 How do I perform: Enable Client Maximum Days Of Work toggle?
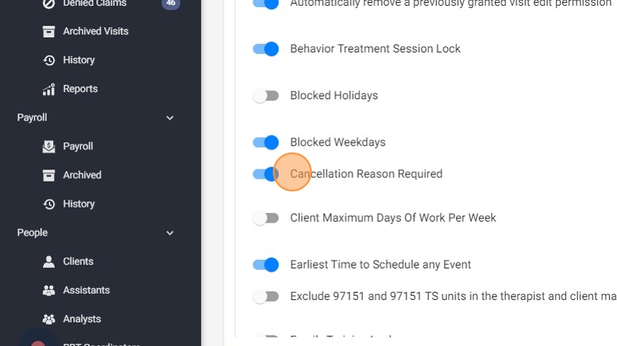click(265, 218)
